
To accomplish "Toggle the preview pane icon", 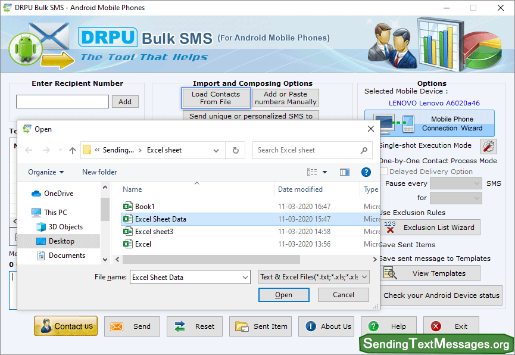I will click(x=345, y=172).
